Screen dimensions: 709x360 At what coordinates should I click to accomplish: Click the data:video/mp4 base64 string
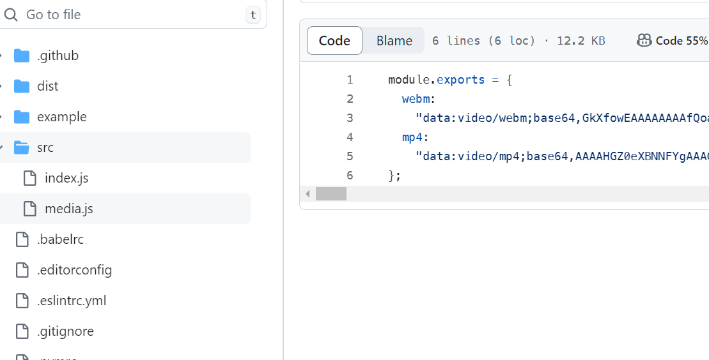pos(562,156)
